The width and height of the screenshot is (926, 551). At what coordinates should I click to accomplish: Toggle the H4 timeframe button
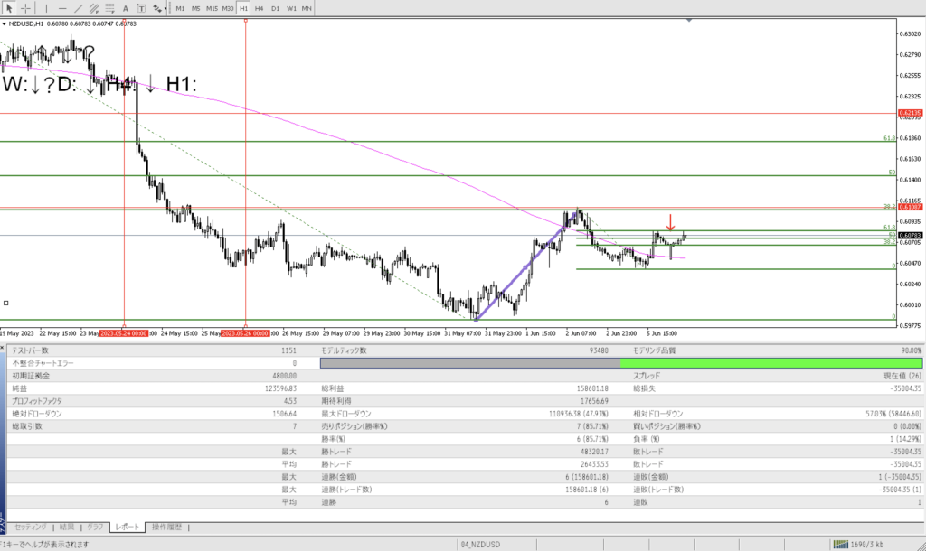259,8
